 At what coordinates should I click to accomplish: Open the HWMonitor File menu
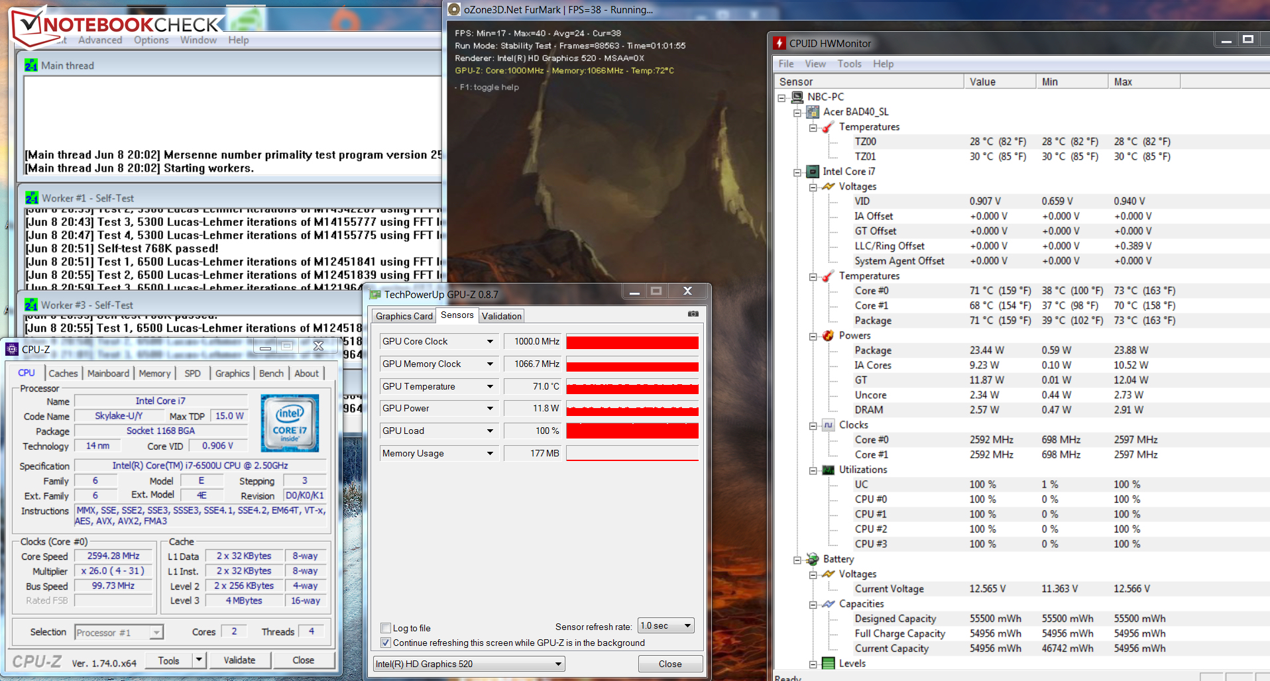[786, 64]
